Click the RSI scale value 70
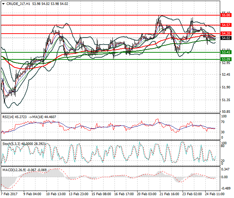Screen dimensions: 234x198 tap(223, 122)
